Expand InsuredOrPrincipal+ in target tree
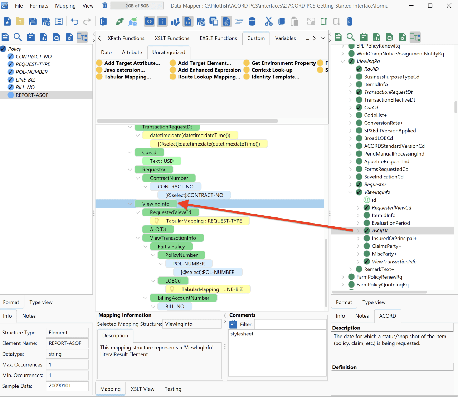The image size is (458, 397). pos(358,239)
